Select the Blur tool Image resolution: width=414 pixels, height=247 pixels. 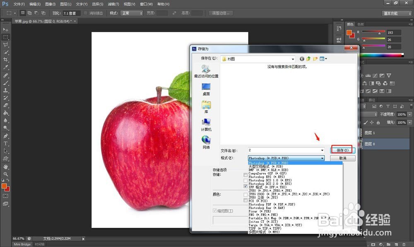point(5,120)
